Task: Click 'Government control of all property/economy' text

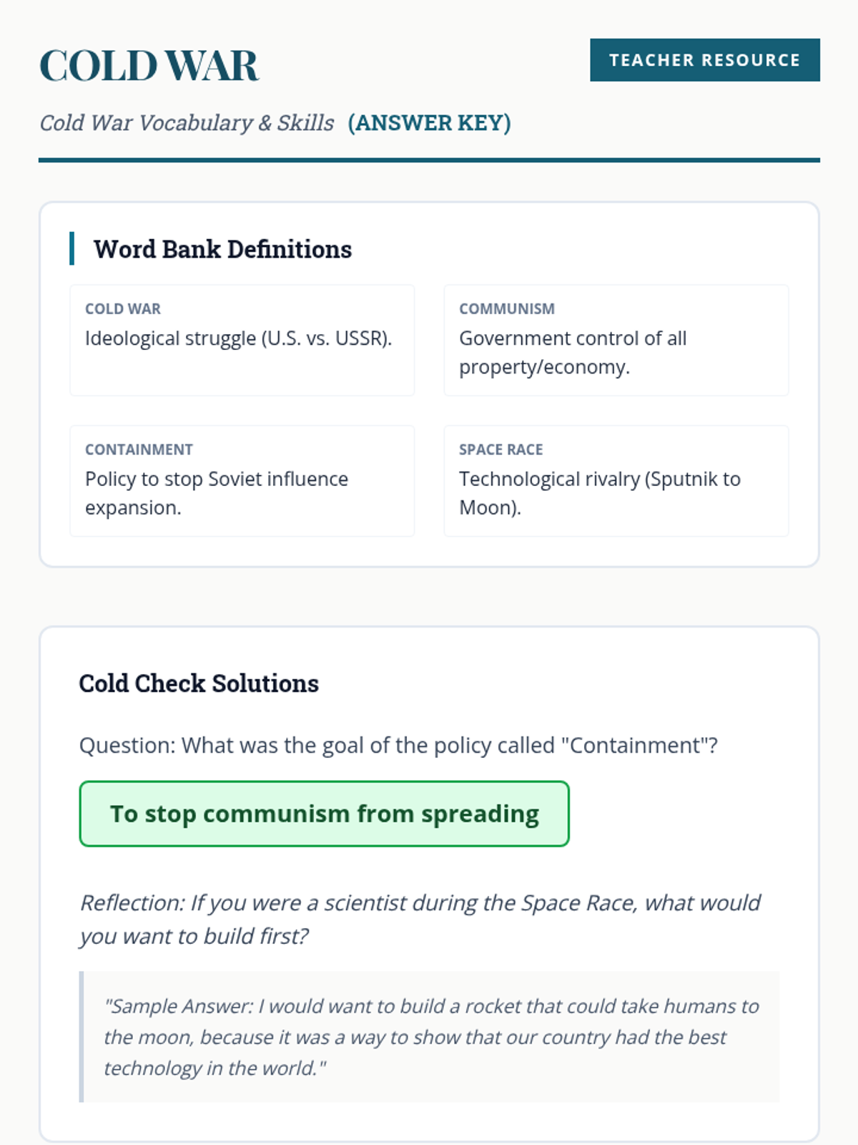Action: coord(573,352)
